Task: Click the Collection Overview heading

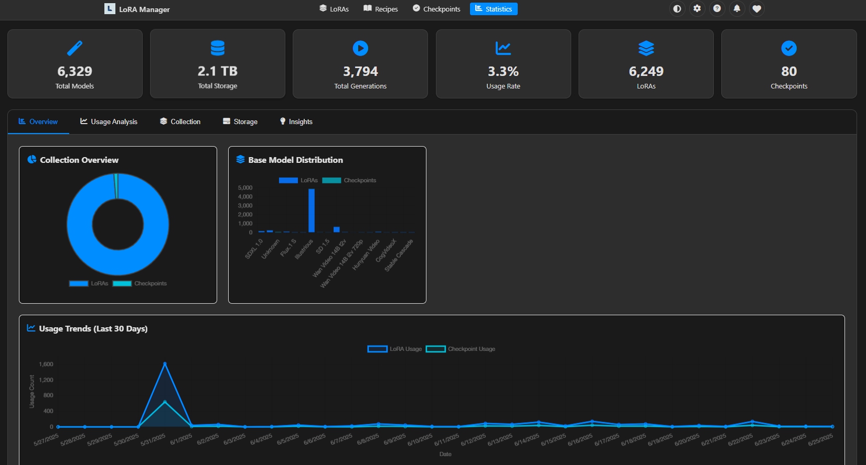Action: [x=79, y=160]
